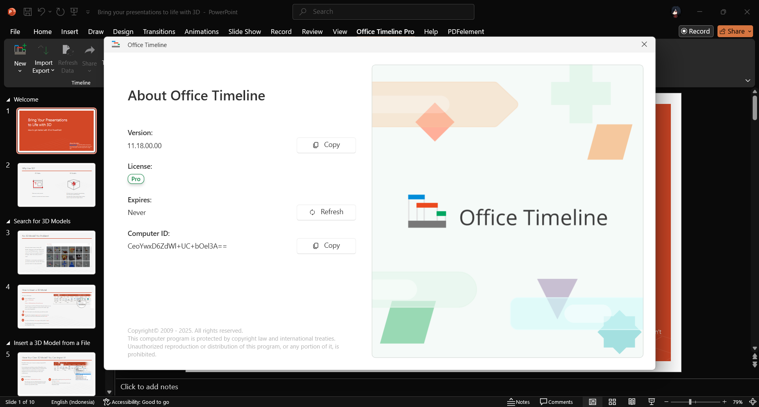Open the Help tab
759x407 pixels.
[x=431, y=32]
